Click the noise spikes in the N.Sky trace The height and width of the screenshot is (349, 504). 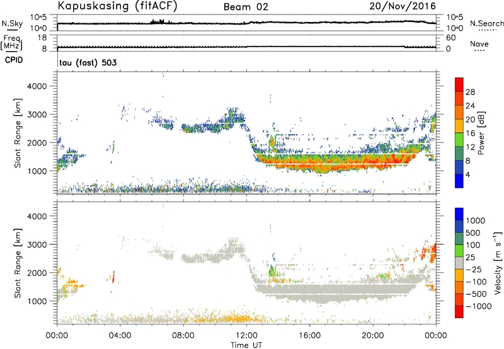(157, 21)
